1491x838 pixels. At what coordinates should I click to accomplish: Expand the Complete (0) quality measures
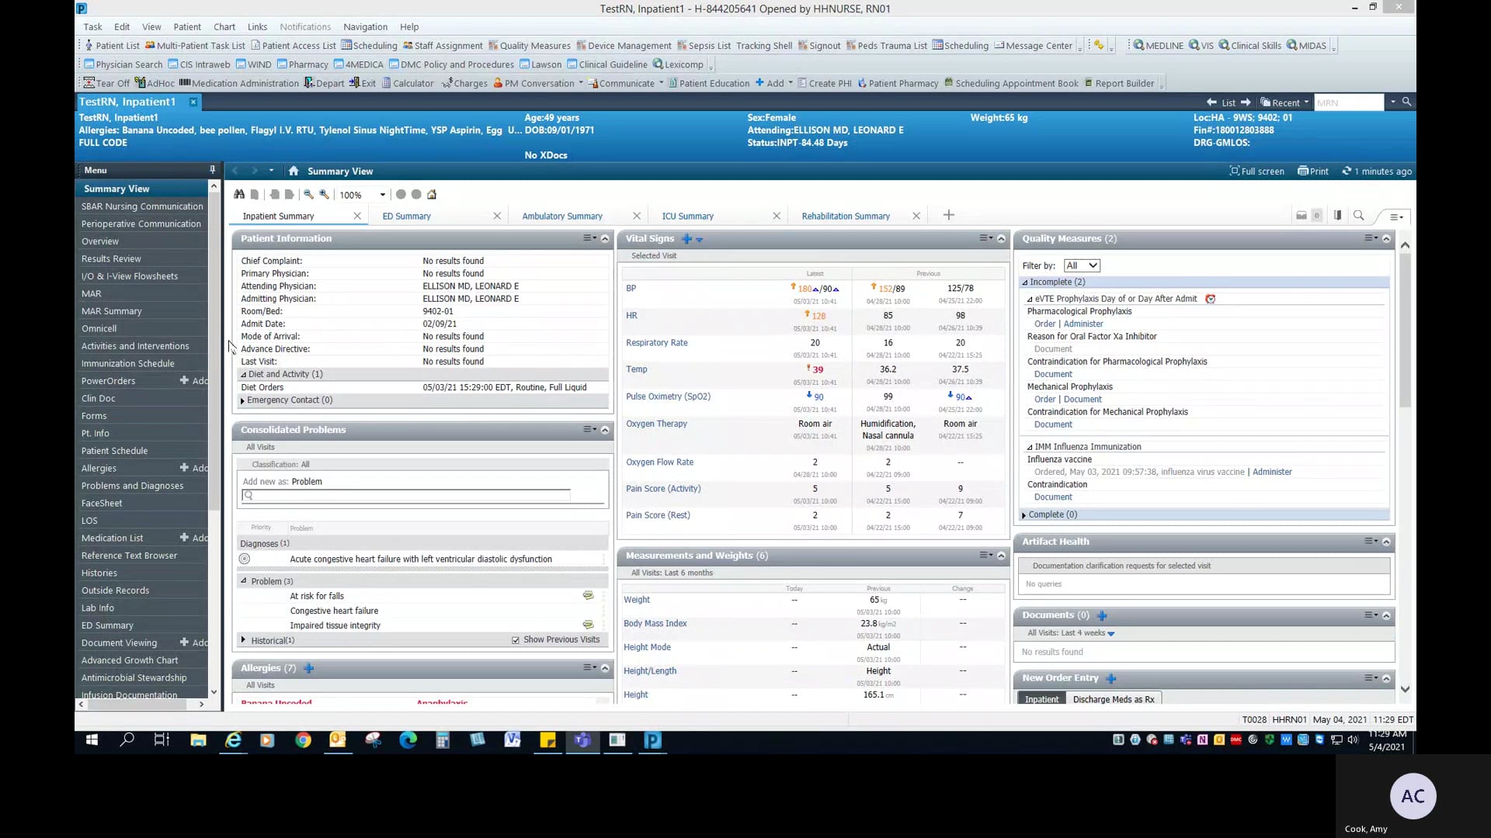[x=1024, y=515]
